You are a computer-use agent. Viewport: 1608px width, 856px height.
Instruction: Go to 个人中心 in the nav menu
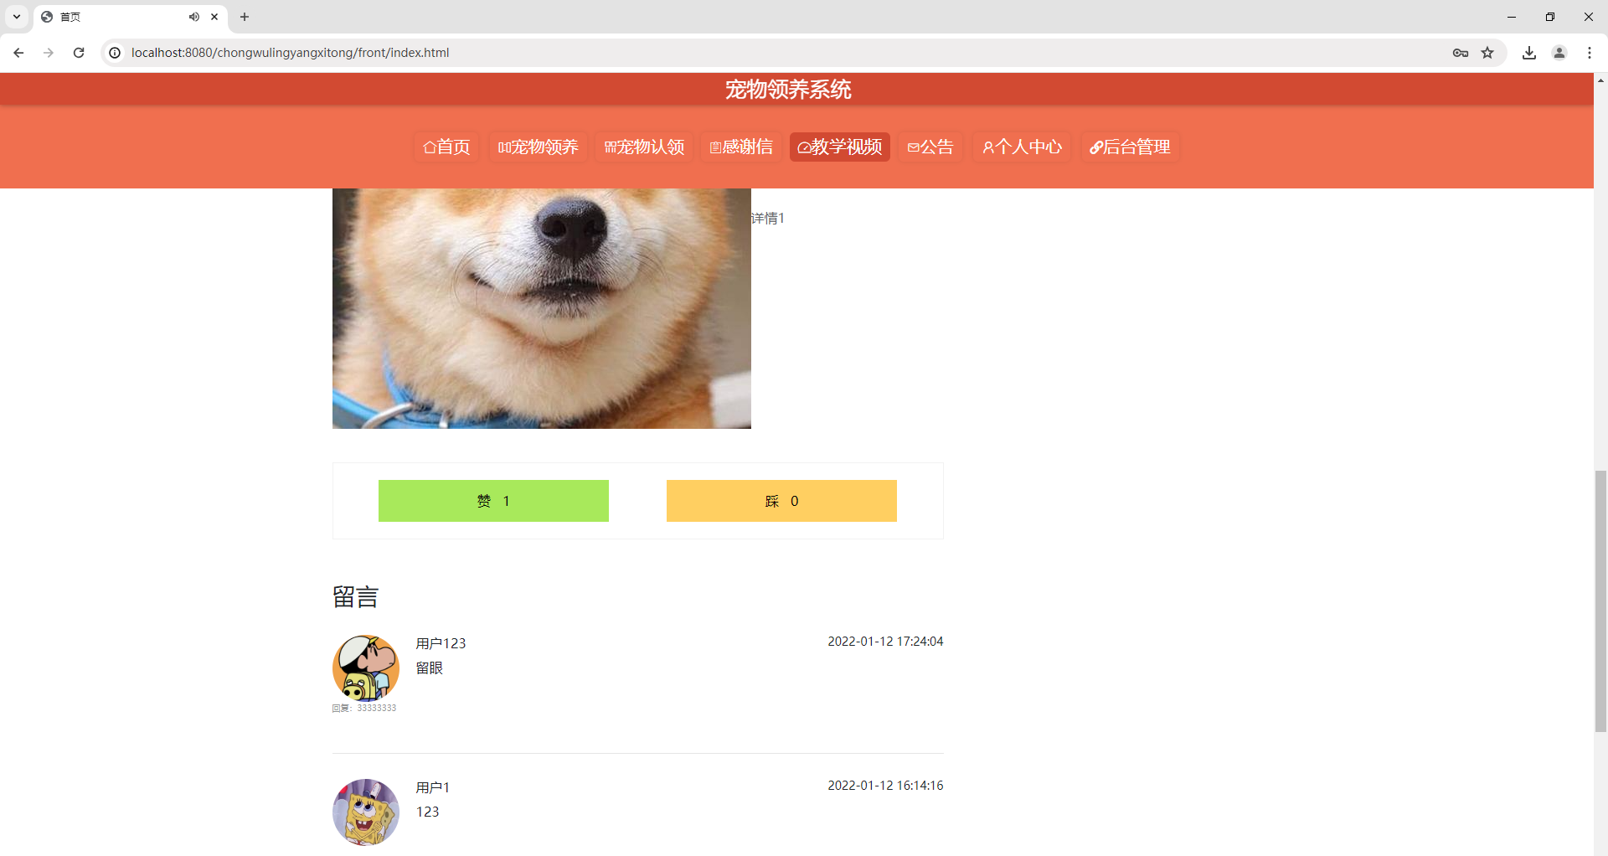tap(1022, 147)
